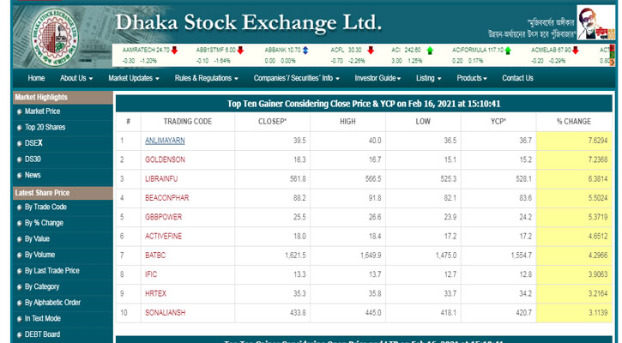Click the % CHANGE column header
The width and height of the screenshot is (622, 343).
tap(573, 121)
